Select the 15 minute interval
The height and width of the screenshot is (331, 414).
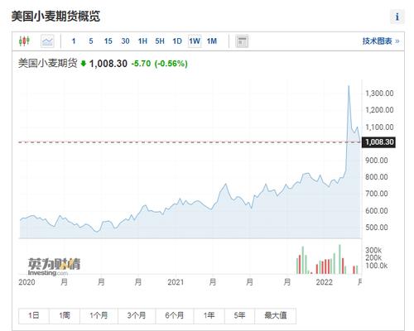[108, 41]
